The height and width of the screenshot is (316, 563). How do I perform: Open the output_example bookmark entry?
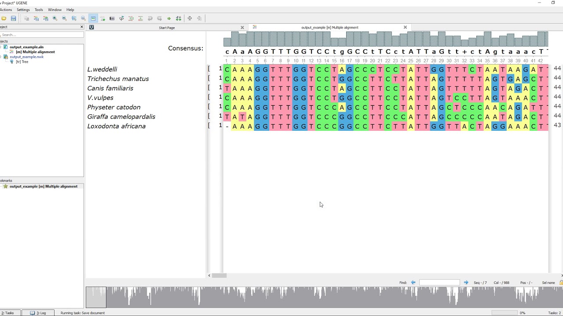pyautogui.click(x=43, y=187)
